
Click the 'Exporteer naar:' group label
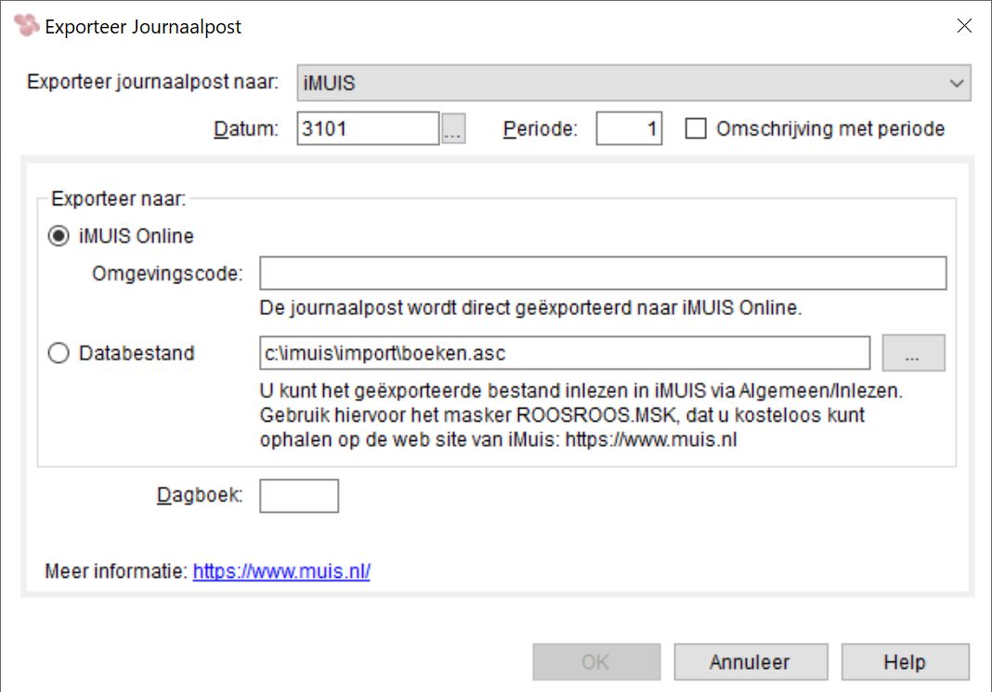(118, 199)
